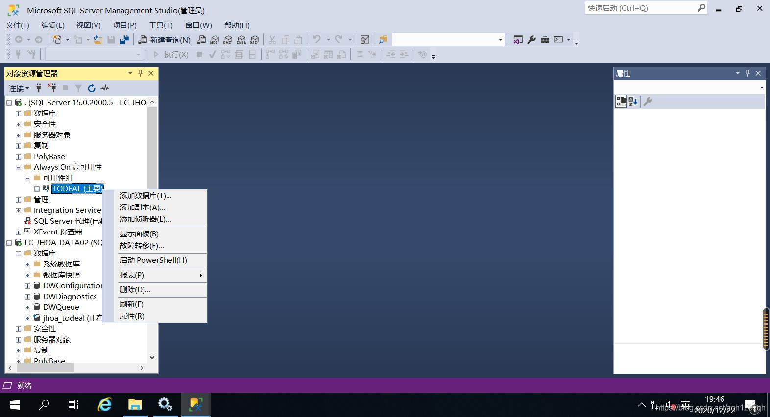This screenshot has width=770, height=417.
Task: Expand the DWDiagnostics database node
Action: tap(27, 297)
